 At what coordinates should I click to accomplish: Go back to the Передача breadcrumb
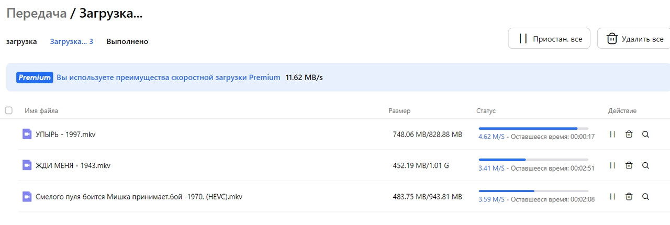pos(36,14)
